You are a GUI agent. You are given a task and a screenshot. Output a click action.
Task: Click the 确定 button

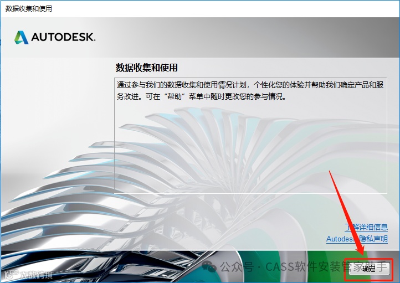coord(369,269)
